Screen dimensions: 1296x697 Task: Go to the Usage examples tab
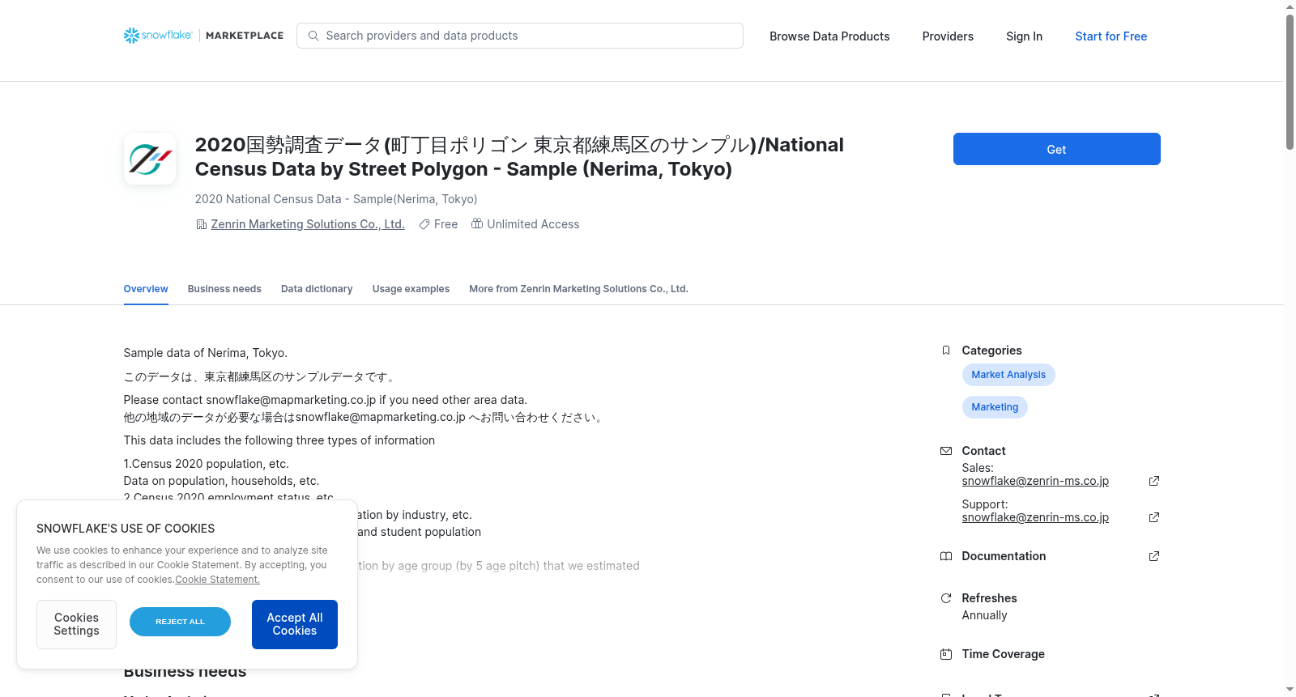coord(411,289)
